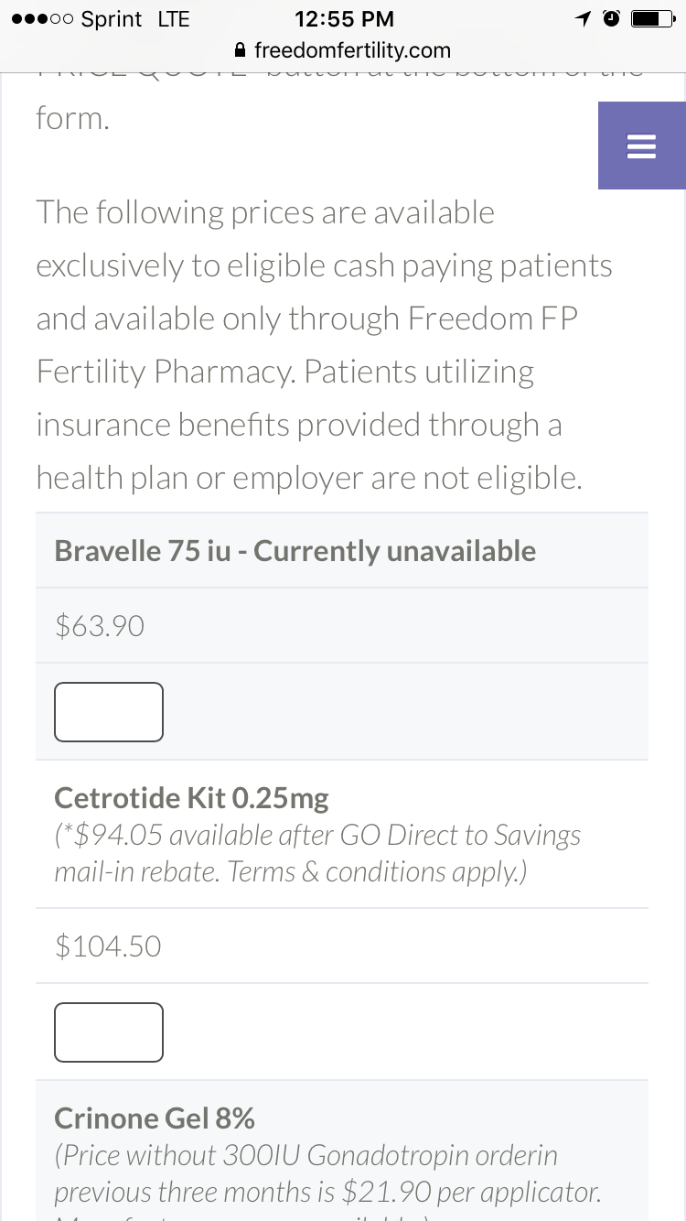Screen dimensions: 686x1221
Task: Tap the padlock icon beside the URL
Action: (x=241, y=49)
